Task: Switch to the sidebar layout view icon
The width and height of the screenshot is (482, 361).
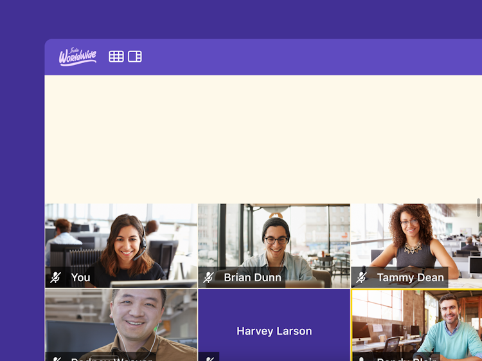Action: (135, 57)
